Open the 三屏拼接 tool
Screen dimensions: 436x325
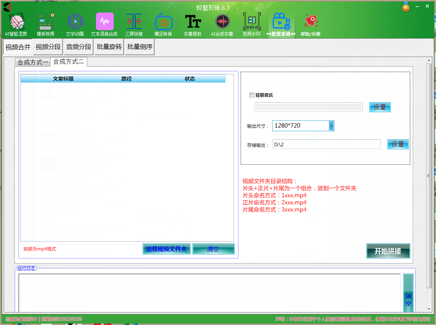pyautogui.click(x=134, y=24)
